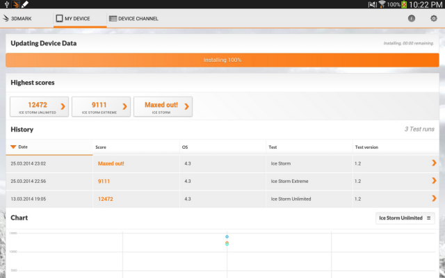The image size is (445, 278).
Task: Click the arrow on the 9111 score card
Action: pyautogui.click(x=125, y=106)
